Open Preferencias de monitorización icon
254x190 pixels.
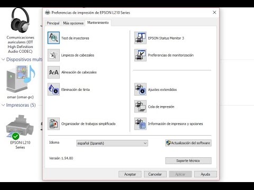tap(140, 55)
